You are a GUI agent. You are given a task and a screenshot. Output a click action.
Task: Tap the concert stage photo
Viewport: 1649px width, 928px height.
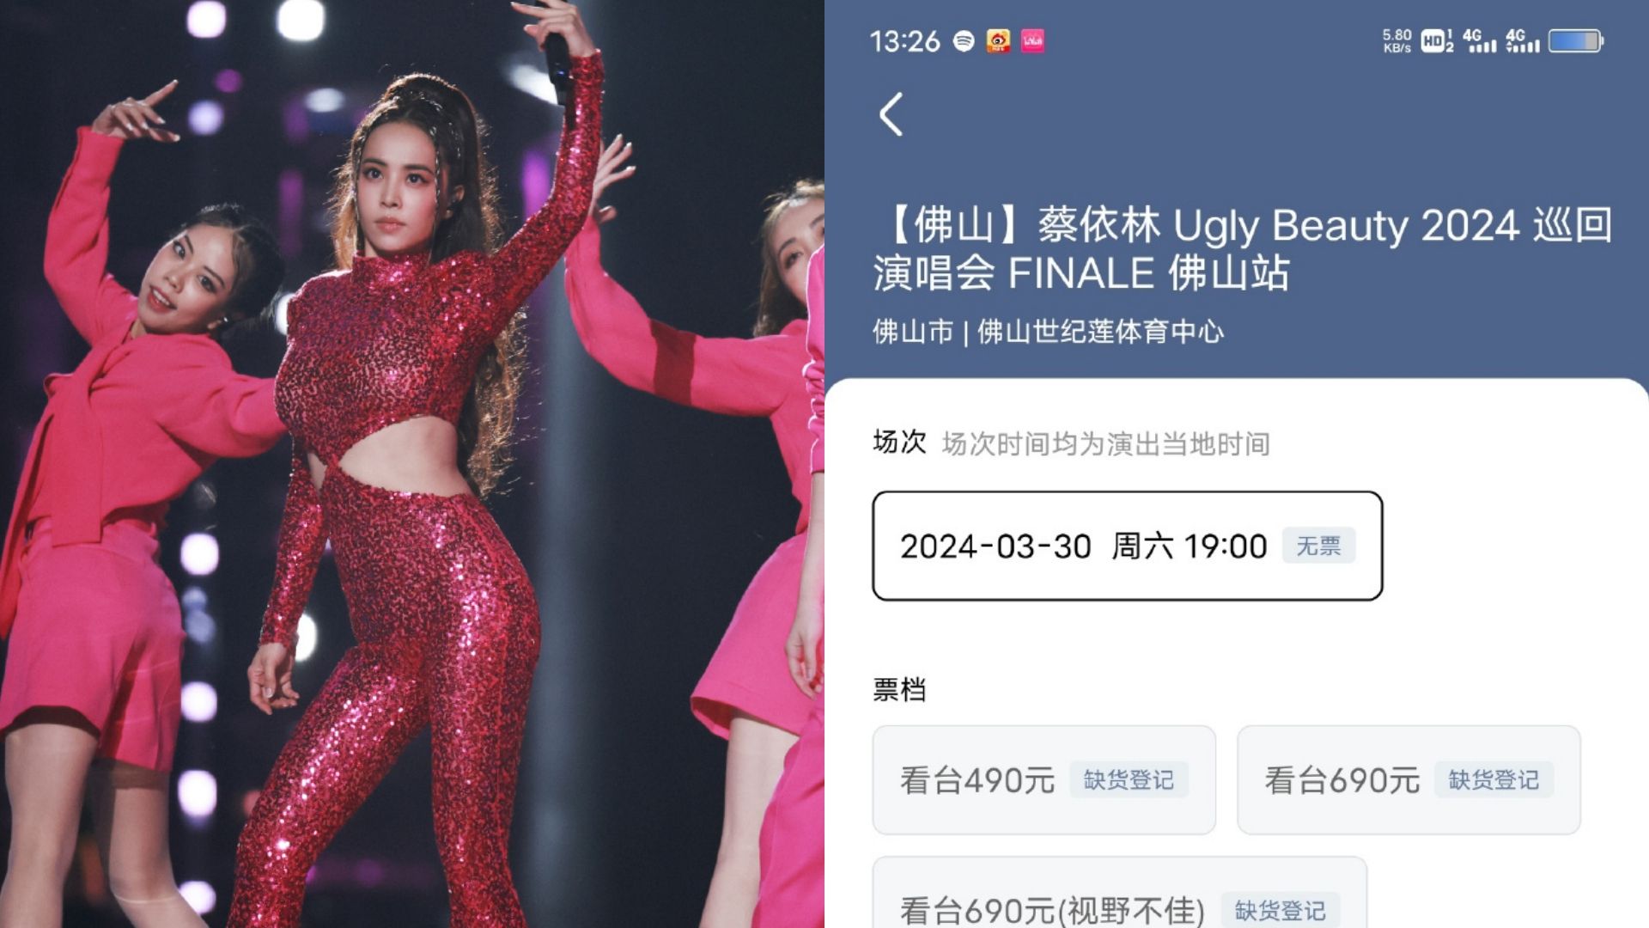[x=412, y=464]
